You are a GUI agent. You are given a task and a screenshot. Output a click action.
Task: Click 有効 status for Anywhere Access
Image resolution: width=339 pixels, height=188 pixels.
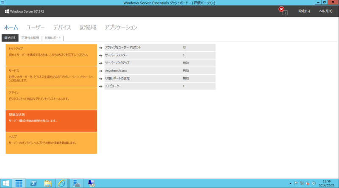(x=186, y=70)
